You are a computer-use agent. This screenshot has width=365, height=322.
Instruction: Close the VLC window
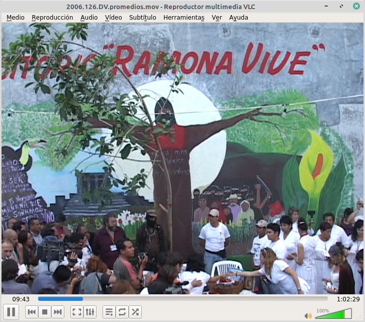point(356,6)
